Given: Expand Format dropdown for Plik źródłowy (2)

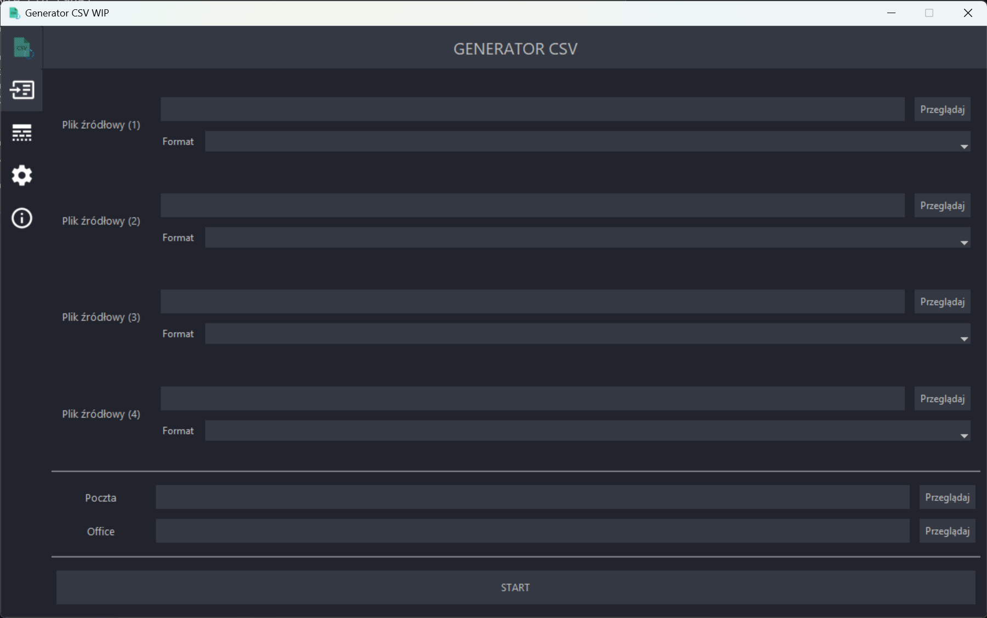Looking at the screenshot, I should (x=587, y=238).
